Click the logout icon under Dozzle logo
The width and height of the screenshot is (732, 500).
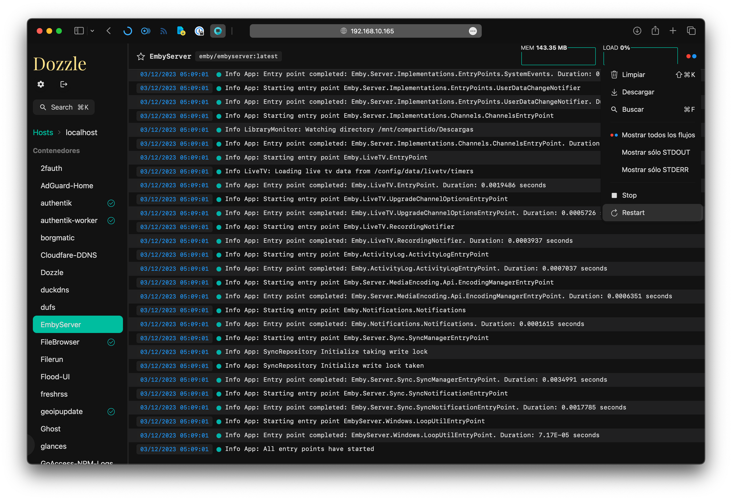click(64, 84)
